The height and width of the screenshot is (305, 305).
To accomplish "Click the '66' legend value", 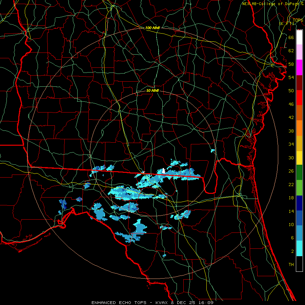I will pos(291,37).
